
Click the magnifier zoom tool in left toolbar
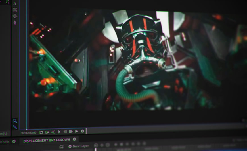tap(15, 121)
